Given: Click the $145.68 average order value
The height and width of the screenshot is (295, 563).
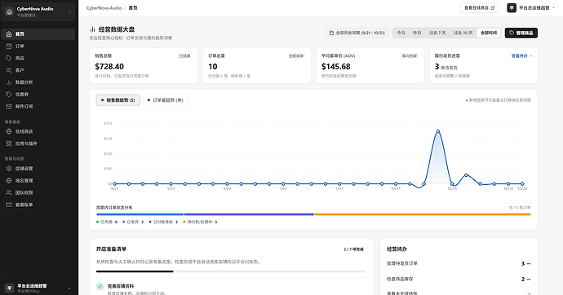Looking at the screenshot, I should (x=335, y=67).
